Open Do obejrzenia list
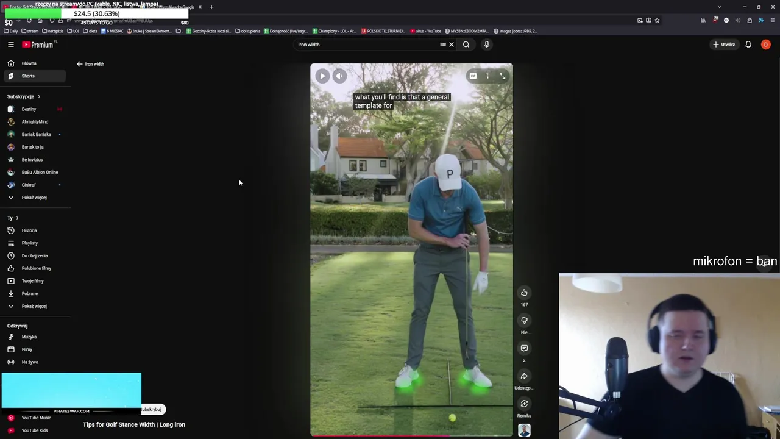The image size is (780, 439). pyautogui.click(x=34, y=255)
